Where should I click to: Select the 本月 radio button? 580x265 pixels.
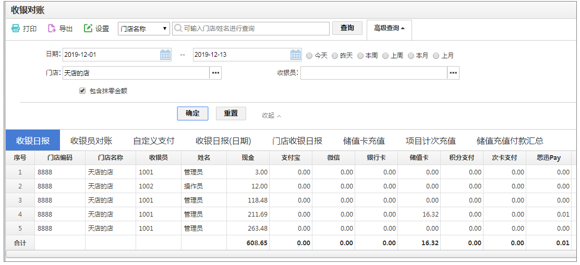(410, 56)
